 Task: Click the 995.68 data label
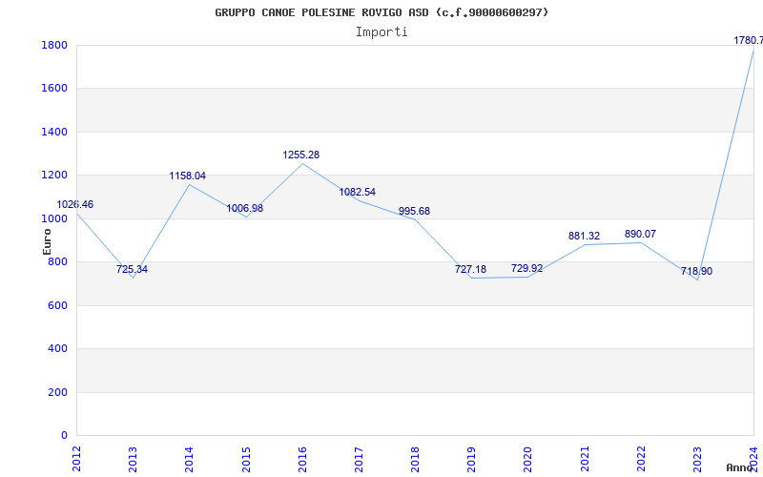pyautogui.click(x=414, y=211)
